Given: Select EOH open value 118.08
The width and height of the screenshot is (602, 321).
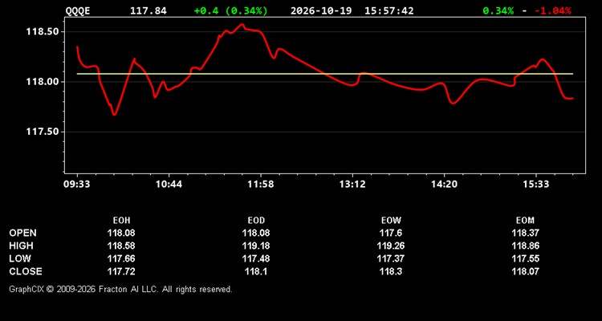Looking at the screenshot, I should pos(121,233).
